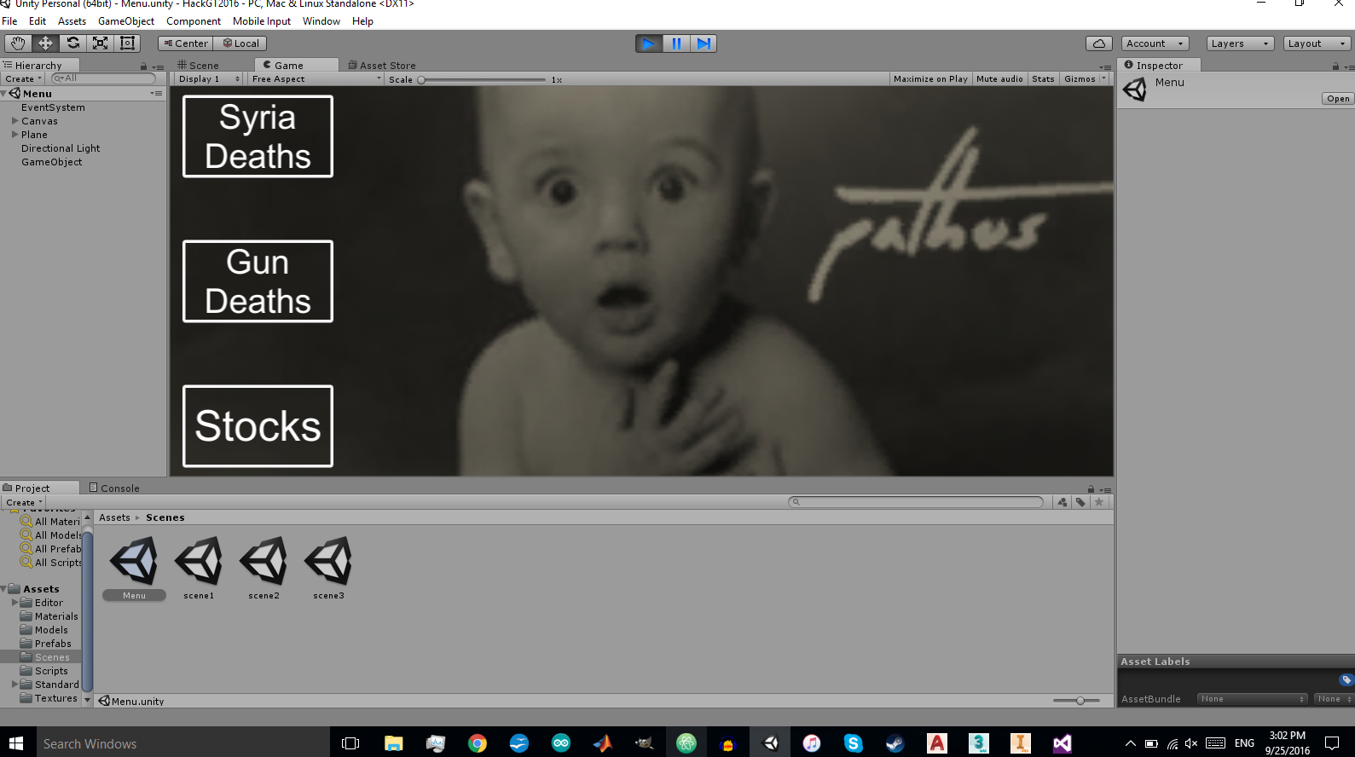
Task: Select the Menu scene asset icon
Action: point(134,561)
